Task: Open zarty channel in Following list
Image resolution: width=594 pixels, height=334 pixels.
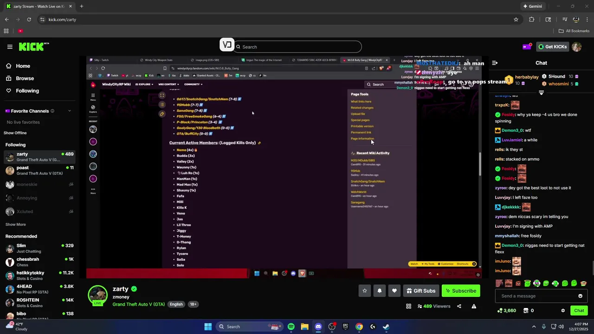Action: (x=39, y=157)
